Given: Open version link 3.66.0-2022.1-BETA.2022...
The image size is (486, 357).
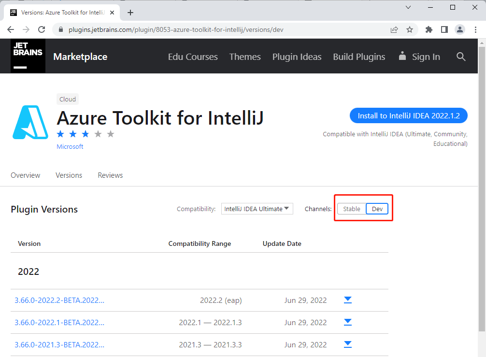Looking at the screenshot, I should tap(59, 323).
